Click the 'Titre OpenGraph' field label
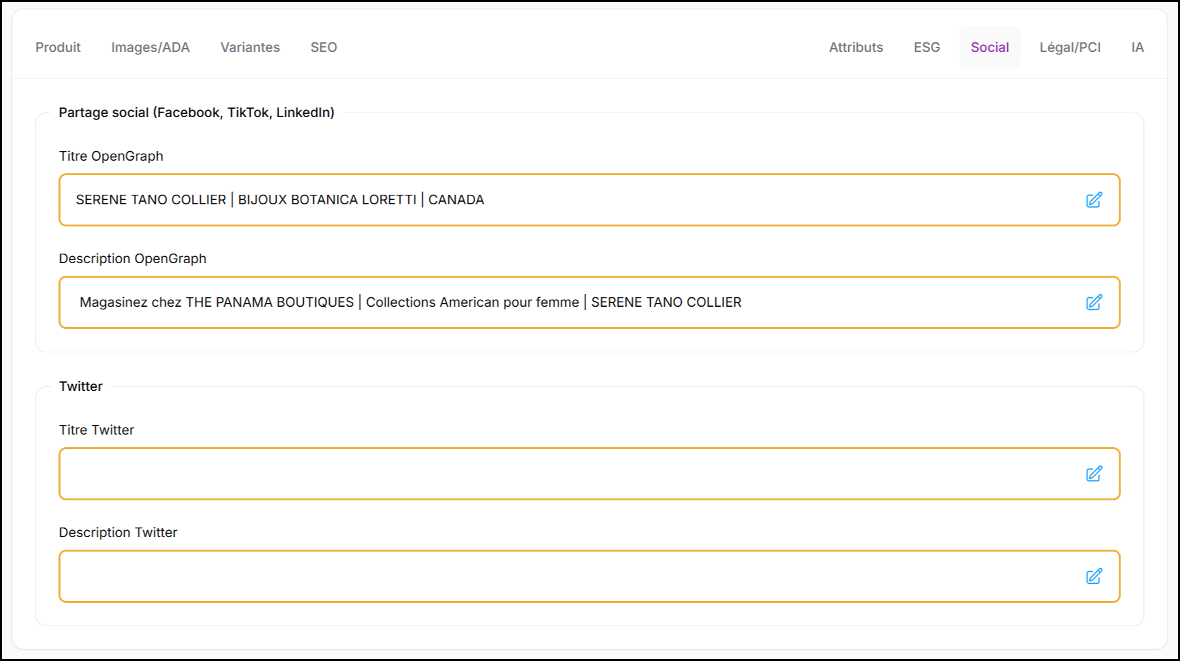1180x661 pixels. pyautogui.click(x=111, y=156)
